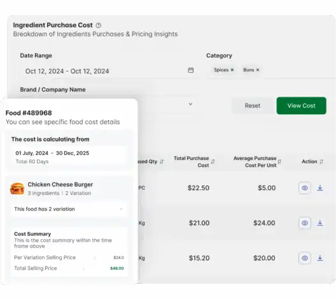This screenshot has height=299, width=336.
Task: Download the $22.50 purchase row
Action: point(320,188)
